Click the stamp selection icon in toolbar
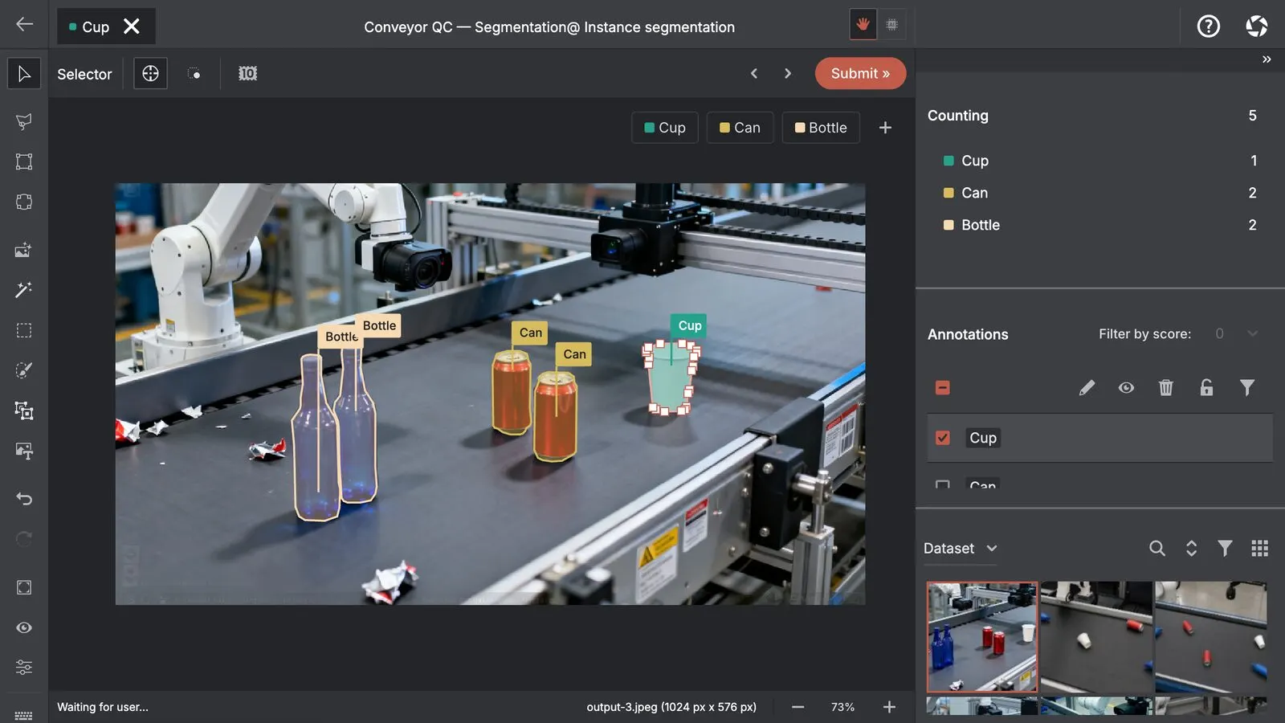 (247, 74)
